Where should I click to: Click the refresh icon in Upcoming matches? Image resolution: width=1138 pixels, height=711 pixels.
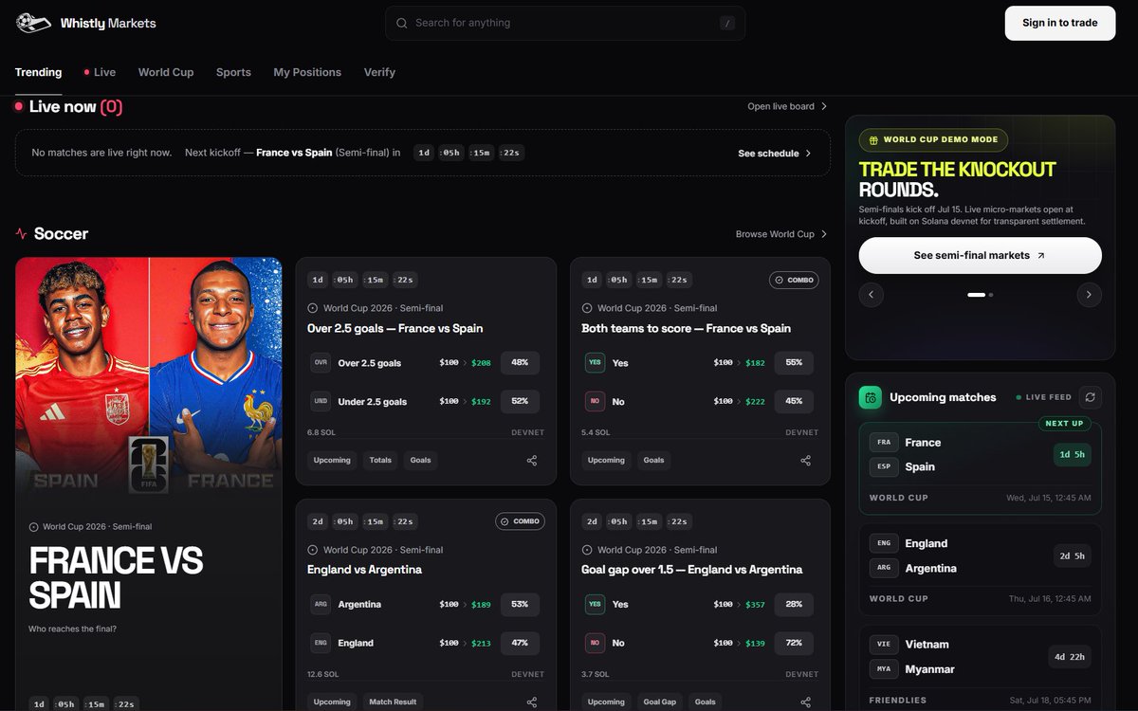pyautogui.click(x=1091, y=397)
